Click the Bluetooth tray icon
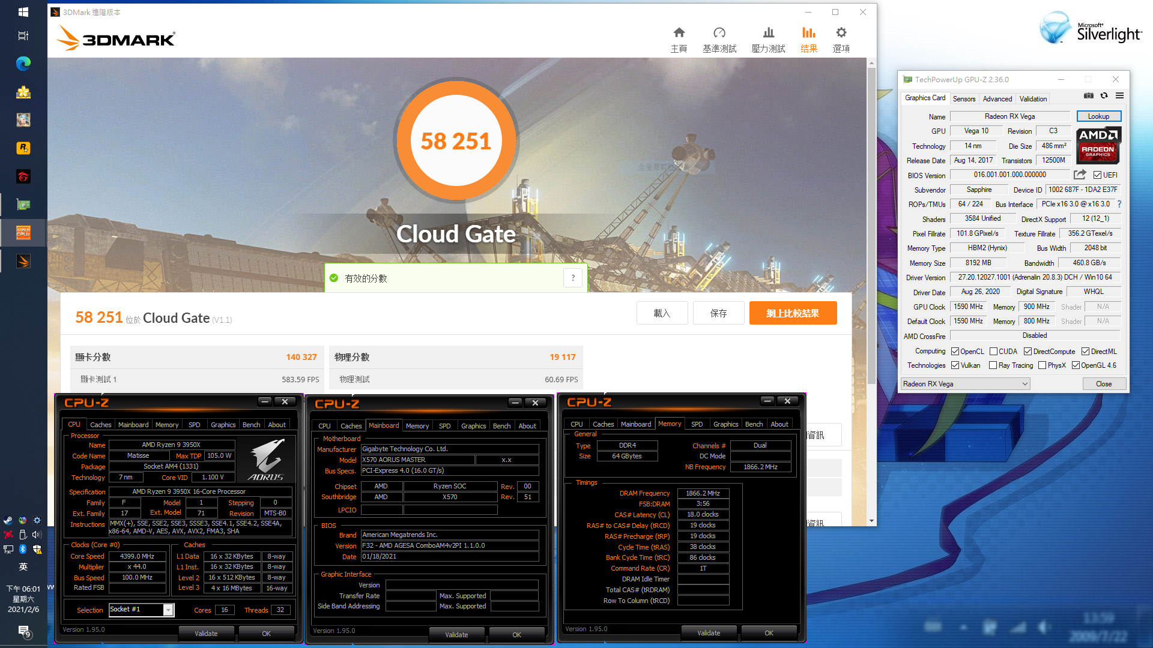The image size is (1153, 648). click(x=23, y=548)
